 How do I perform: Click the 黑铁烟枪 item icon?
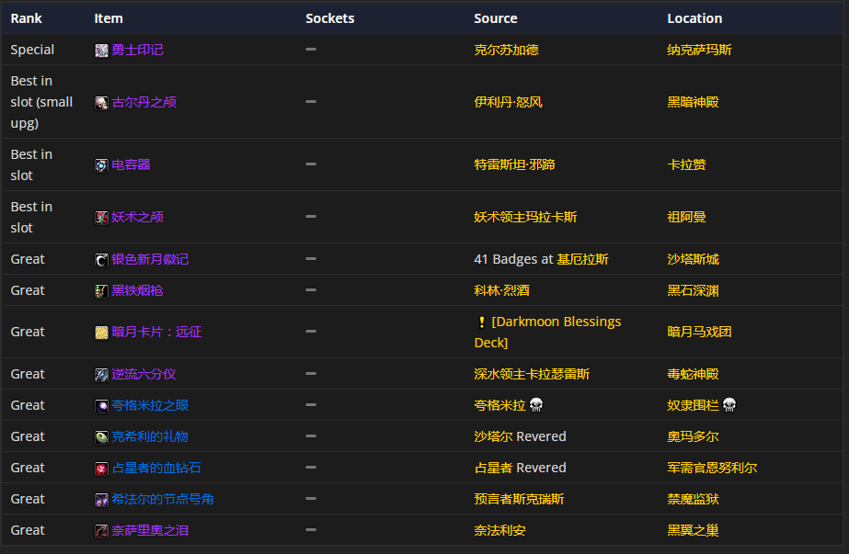point(101,291)
